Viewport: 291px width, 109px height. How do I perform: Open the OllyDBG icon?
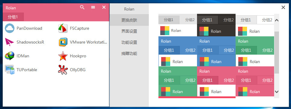[63, 70]
